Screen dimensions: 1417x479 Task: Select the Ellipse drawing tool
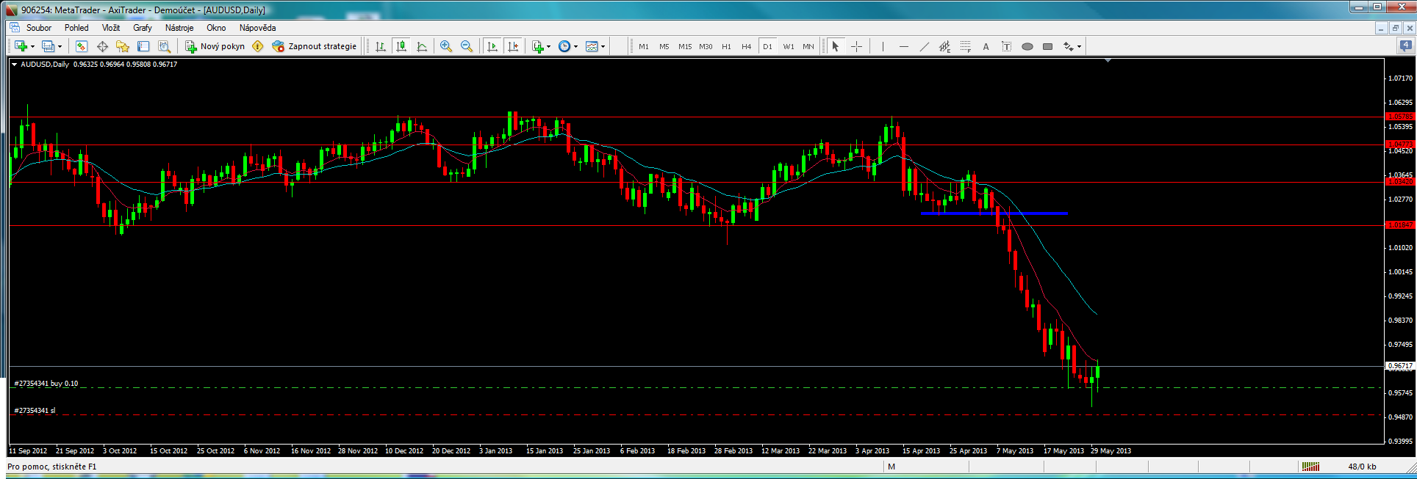point(1027,46)
